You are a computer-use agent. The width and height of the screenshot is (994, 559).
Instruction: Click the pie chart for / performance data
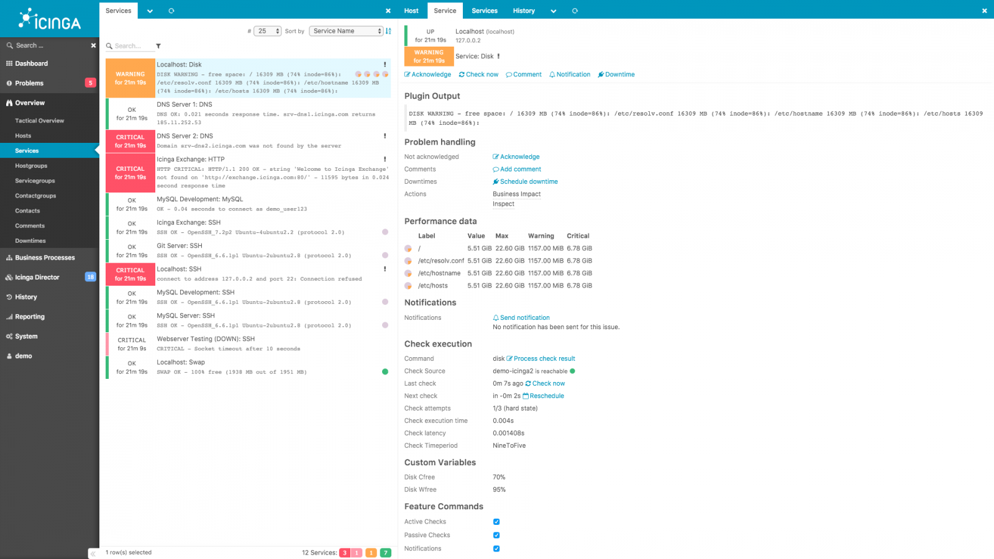pos(408,248)
